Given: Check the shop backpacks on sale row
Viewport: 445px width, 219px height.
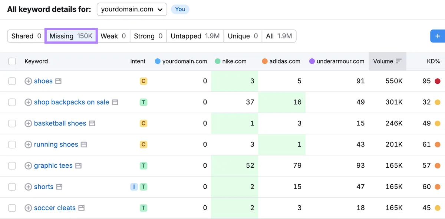Looking at the screenshot, I should tap(12, 102).
